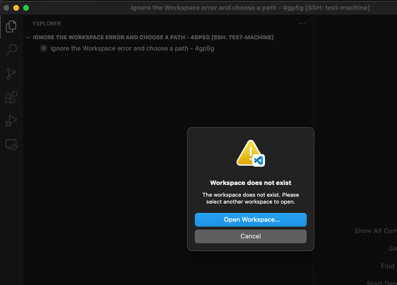Collapse the workspace folder tree
Image resolution: width=397 pixels, height=285 pixels.
point(28,37)
